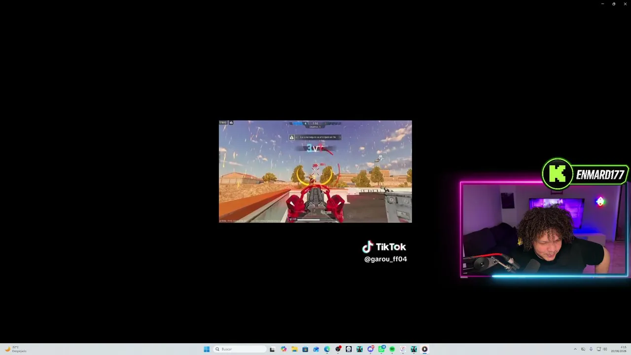Select the active media player taskbar icon
Viewport: 631px width, 355px height.
tap(424, 349)
